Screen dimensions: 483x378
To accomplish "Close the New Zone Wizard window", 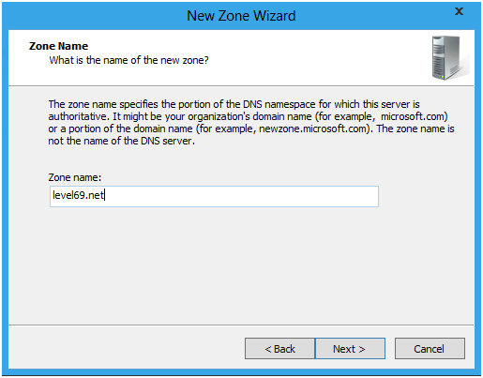I will [459, 11].
